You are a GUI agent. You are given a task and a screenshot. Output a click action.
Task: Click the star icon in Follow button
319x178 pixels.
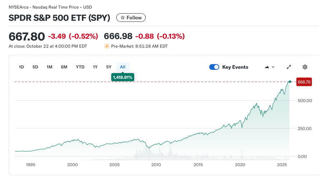[123, 18]
